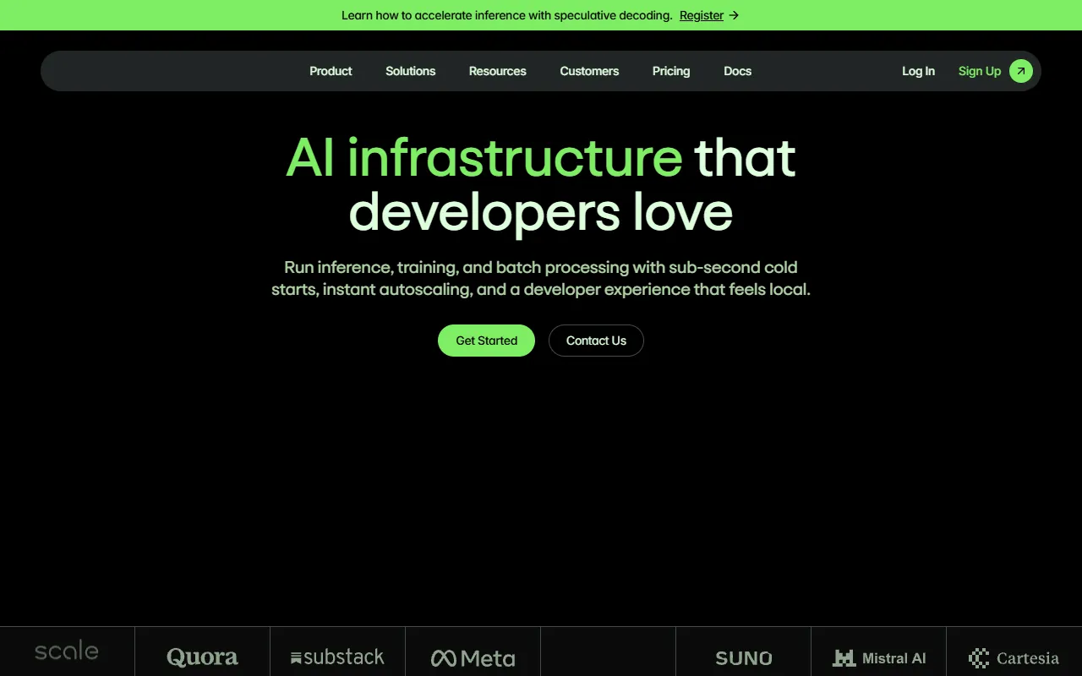This screenshot has height=676, width=1082.
Task: Click the Mistral AI logo
Action: click(x=878, y=658)
